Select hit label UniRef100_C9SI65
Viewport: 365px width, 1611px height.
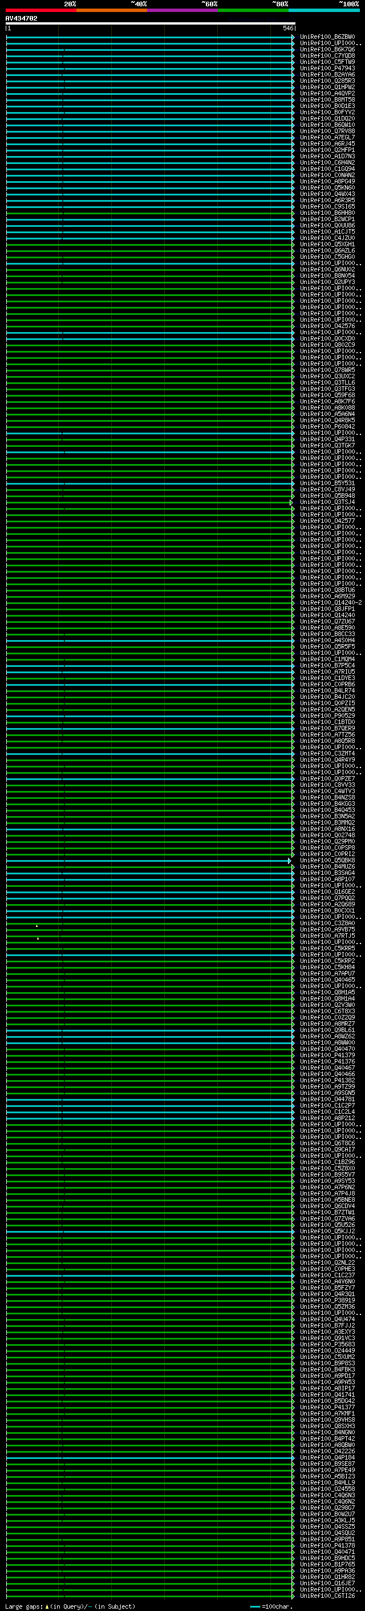327,206
